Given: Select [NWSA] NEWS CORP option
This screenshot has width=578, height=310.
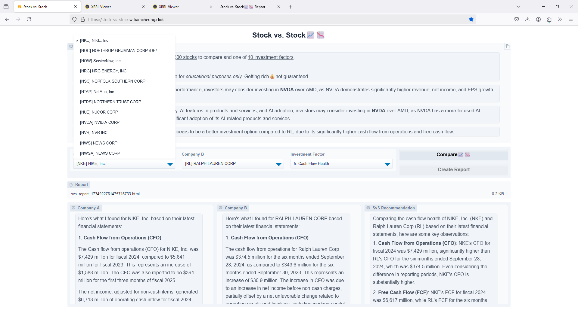Looking at the screenshot, I should coord(124,153).
